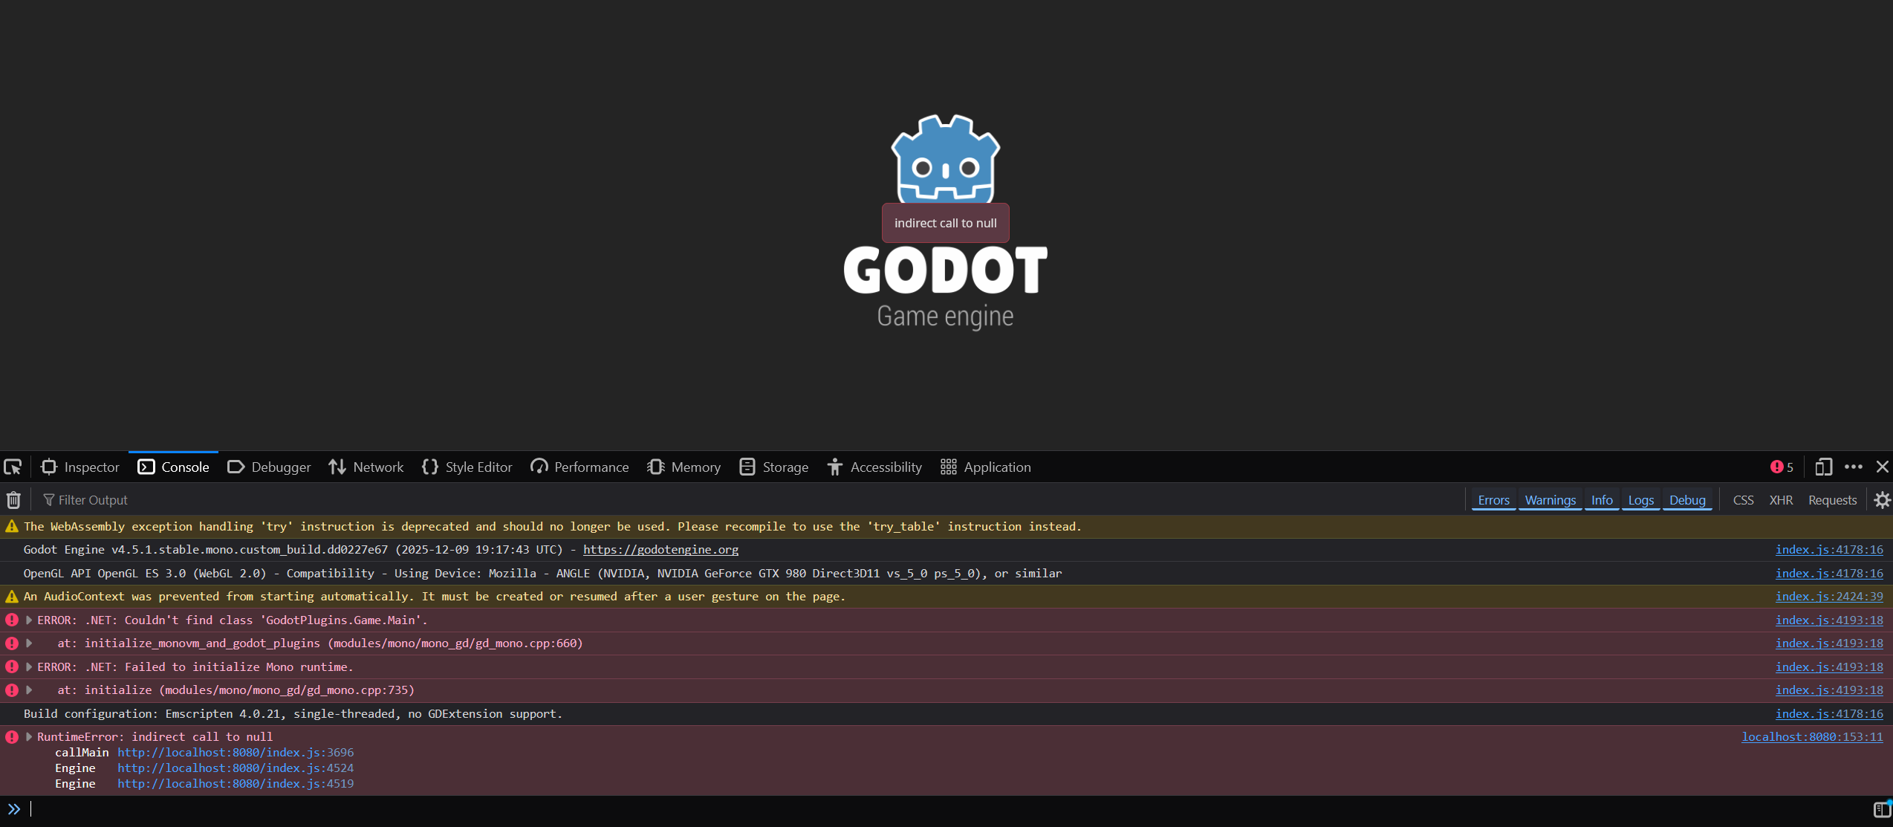Toggle the Warnings filter
Viewport: 1893px width, 827px height.
click(1550, 500)
